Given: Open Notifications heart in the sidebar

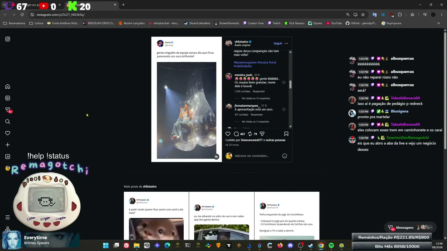Looking at the screenshot, I should pyautogui.click(x=8, y=133).
